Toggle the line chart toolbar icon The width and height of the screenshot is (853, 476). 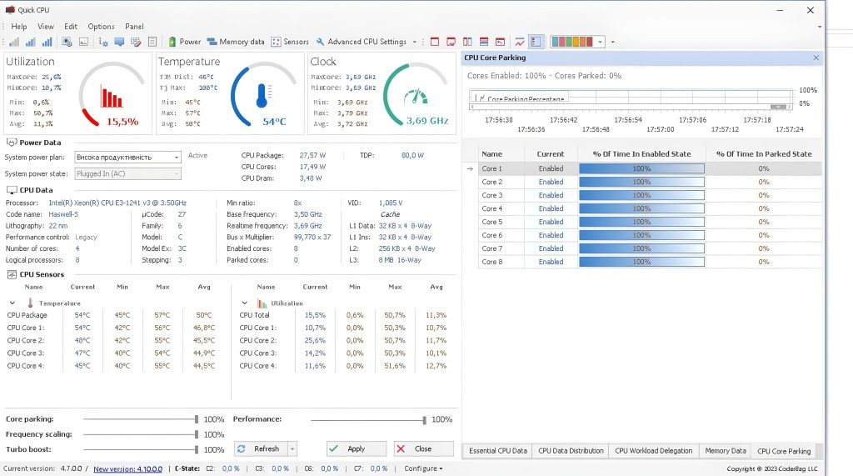pos(520,42)
